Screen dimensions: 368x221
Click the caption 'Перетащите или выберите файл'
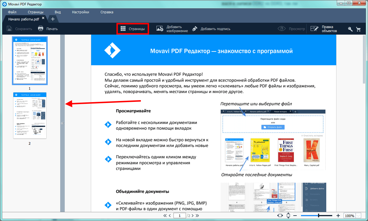tap(256, 104)
